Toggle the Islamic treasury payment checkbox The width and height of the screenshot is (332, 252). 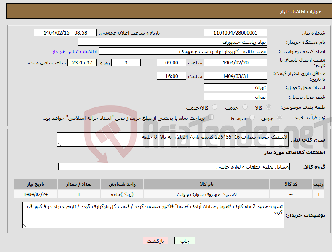pyautogui.click(x=211, y=117)
